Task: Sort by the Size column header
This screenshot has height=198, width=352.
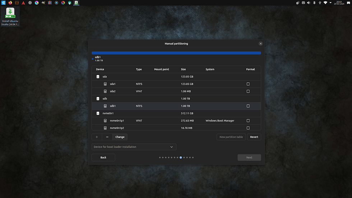Action: [x=183, y=69]
